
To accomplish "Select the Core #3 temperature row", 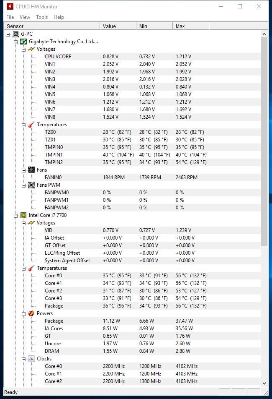I will tap(152, 298).
